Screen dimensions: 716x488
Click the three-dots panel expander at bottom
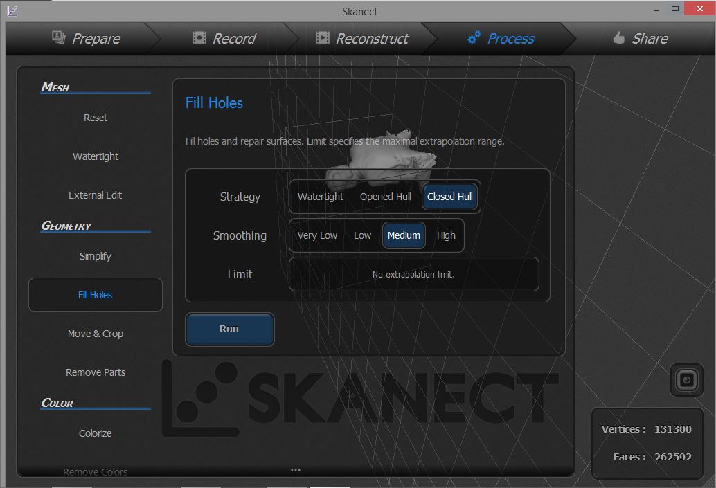click(x=296, y=470)
